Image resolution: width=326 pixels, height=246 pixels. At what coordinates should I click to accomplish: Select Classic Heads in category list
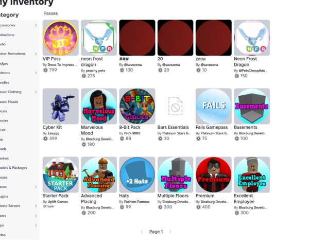[9, 101]
